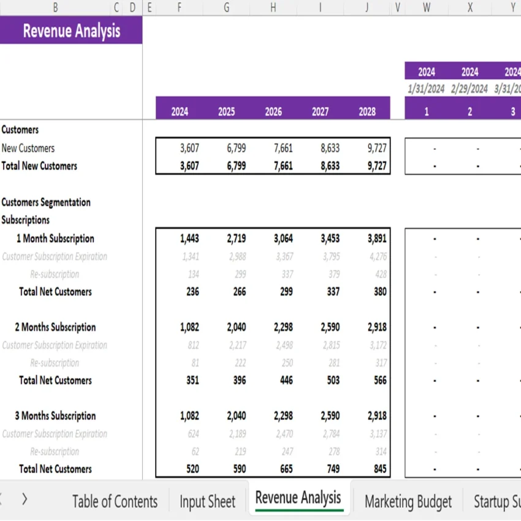The width and height of the screenshot is (521, 521).
Task: Click the purple Revenue Analysis title cell
Action: coord(71,31)
